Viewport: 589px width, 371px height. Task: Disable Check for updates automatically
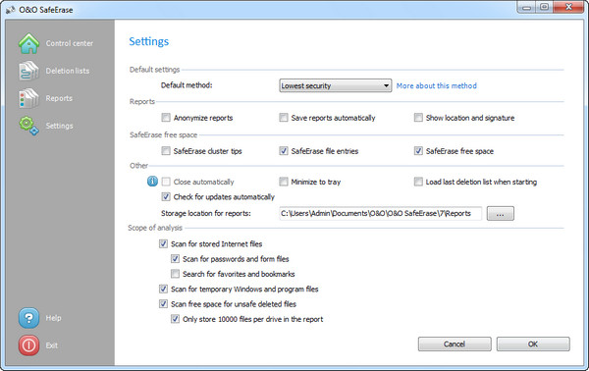[166, 196]
